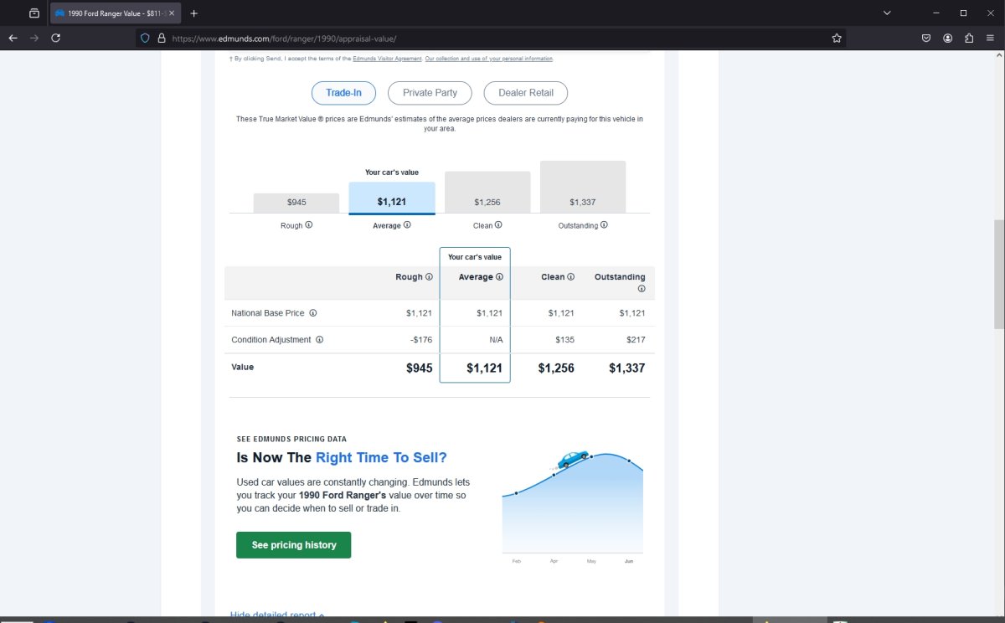
Task: Click the Jun label on pricing chart
Action: coord(629,561)
